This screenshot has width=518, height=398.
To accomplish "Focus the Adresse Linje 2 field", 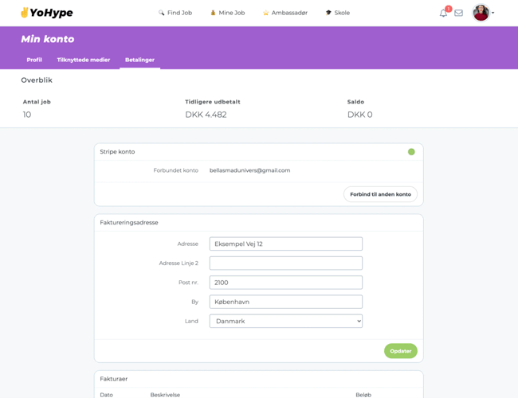I will (286, 263).
